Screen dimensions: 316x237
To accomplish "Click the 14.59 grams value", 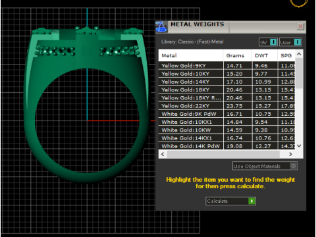I will coord(234,130).
